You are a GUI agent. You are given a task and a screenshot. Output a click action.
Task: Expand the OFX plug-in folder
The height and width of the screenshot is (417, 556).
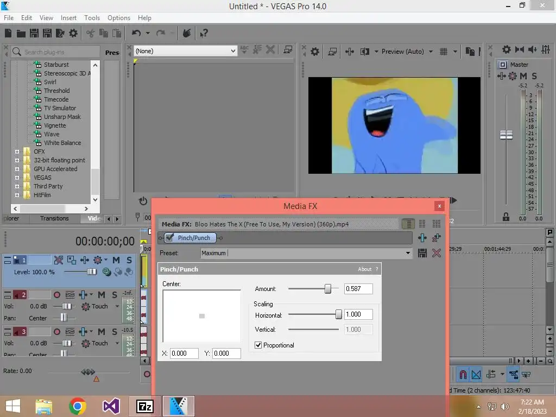[x=17, y=151]
